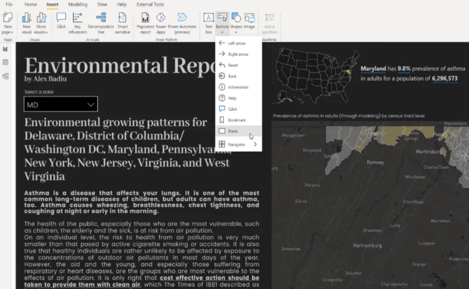Image resolution: width=469 pixels, height=289 pixels.
Task: Click the 6,296,573 population value
Action: coord(444,79)
